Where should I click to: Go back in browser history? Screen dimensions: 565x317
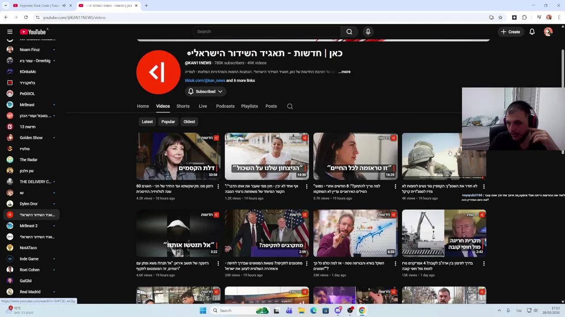[6, 18]
